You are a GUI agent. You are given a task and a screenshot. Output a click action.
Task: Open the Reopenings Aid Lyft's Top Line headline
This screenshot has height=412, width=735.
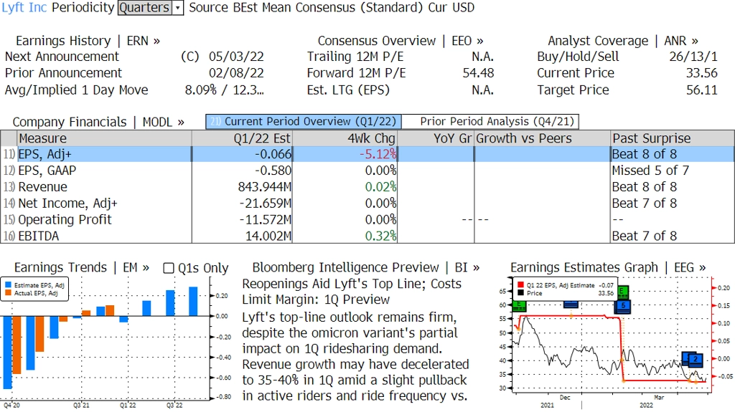click(x=352, y=292)
